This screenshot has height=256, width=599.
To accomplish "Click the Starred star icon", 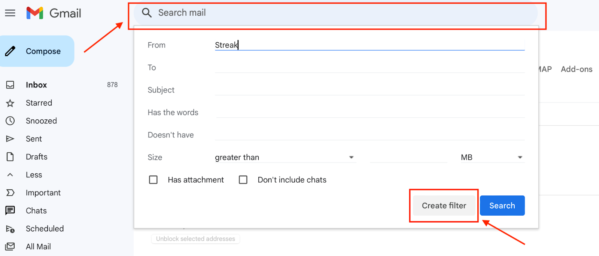I will click(10, 103).
